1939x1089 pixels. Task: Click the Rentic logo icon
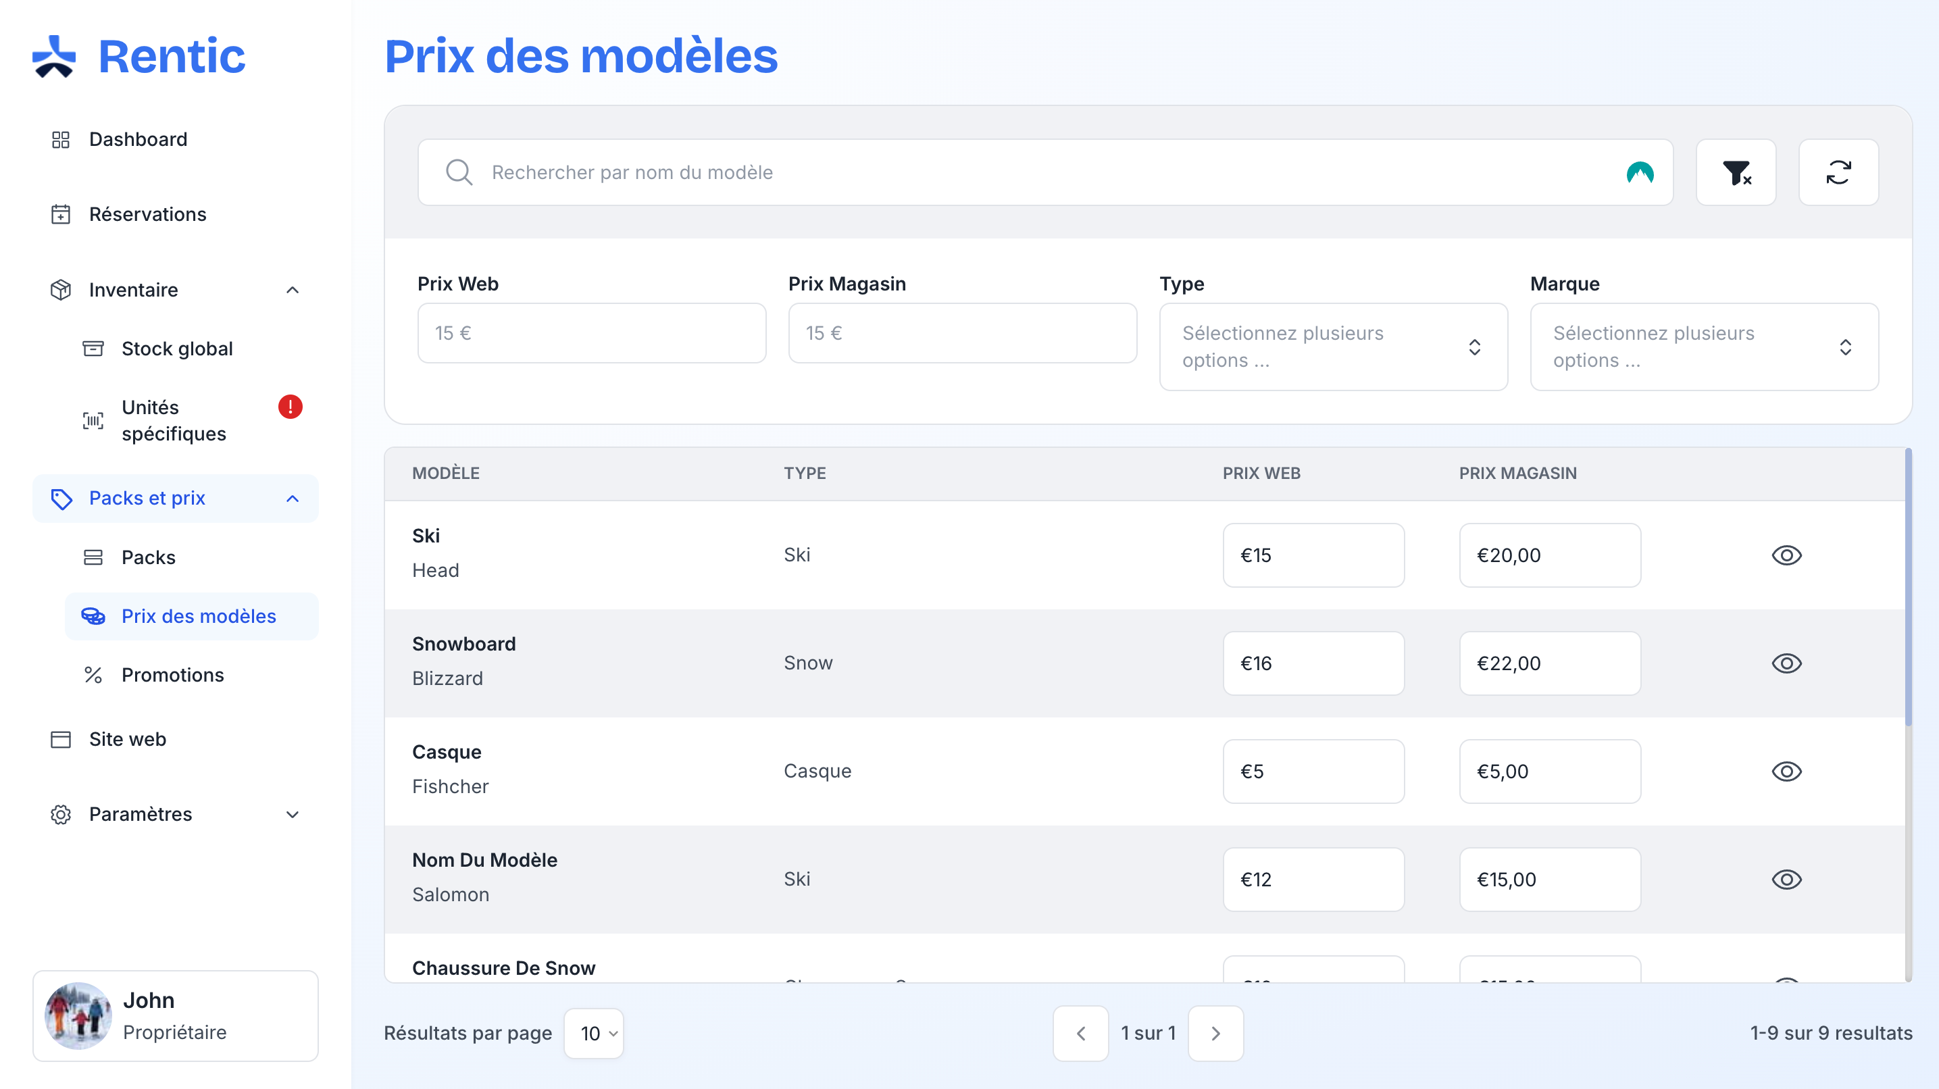click(x=54, y=57)
